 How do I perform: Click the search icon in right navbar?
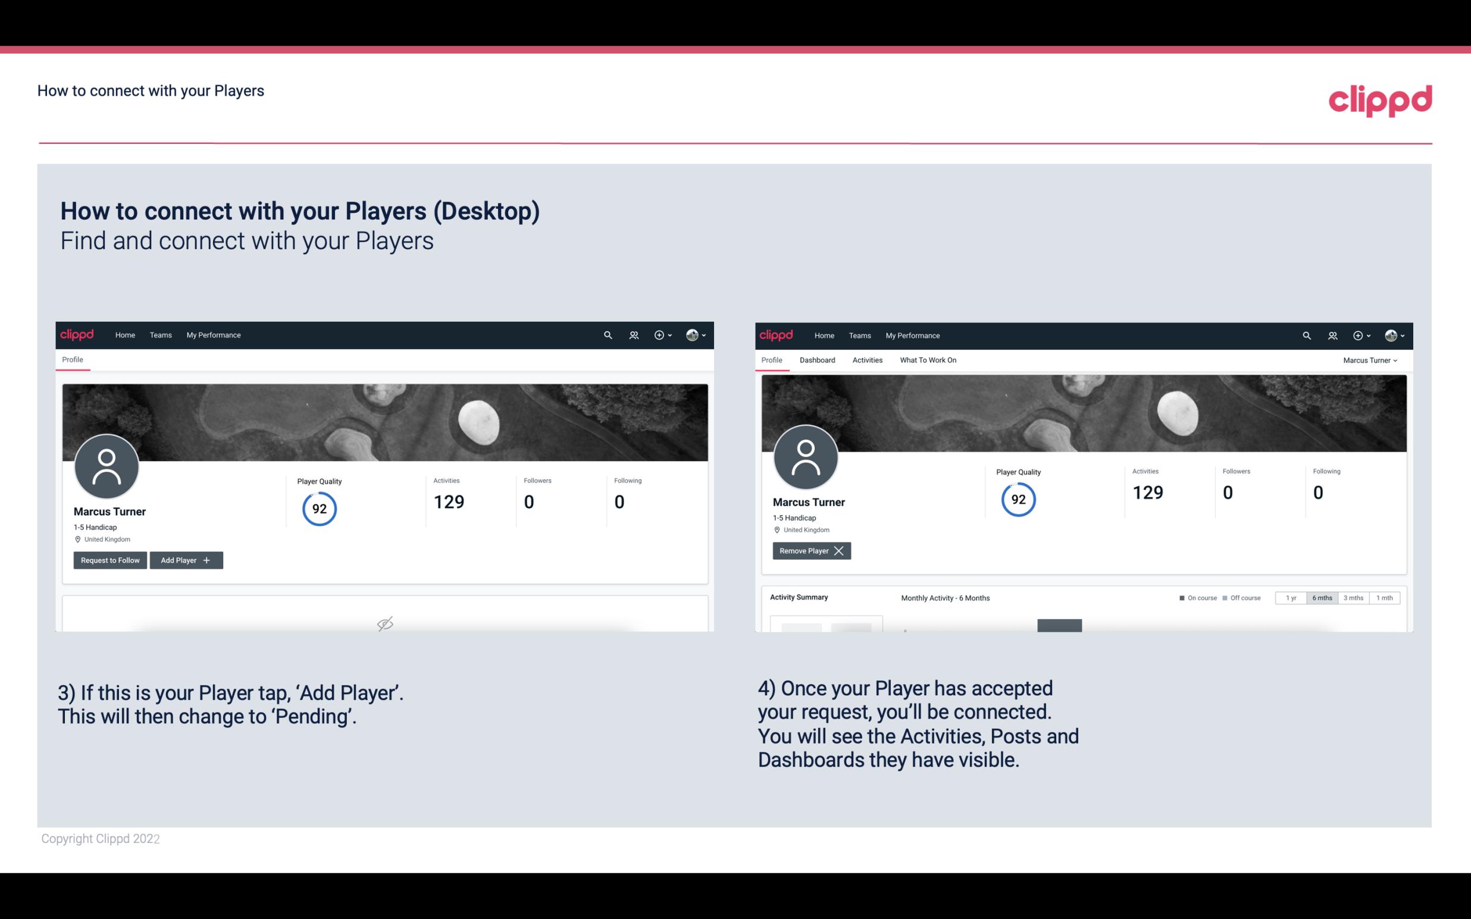point(1306,334)
